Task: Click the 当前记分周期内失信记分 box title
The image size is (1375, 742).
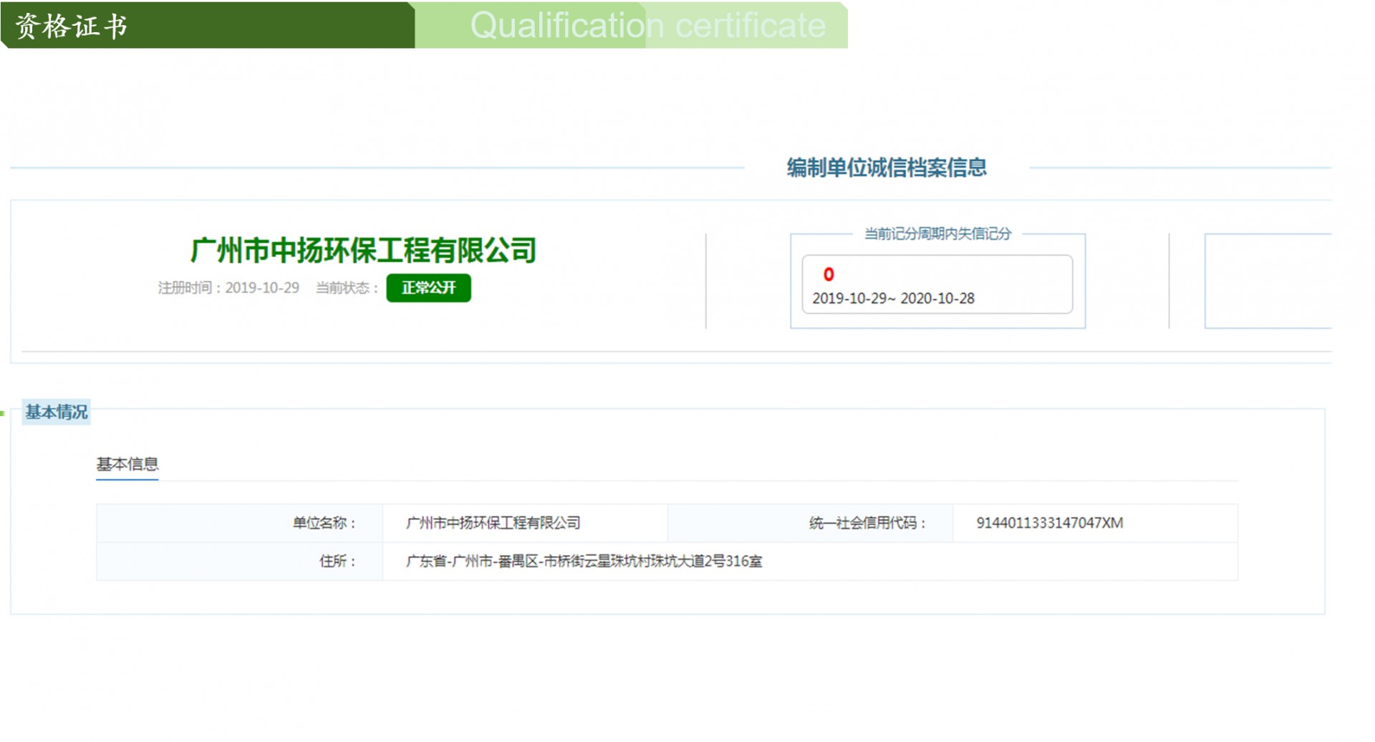Action: (937, 233)
